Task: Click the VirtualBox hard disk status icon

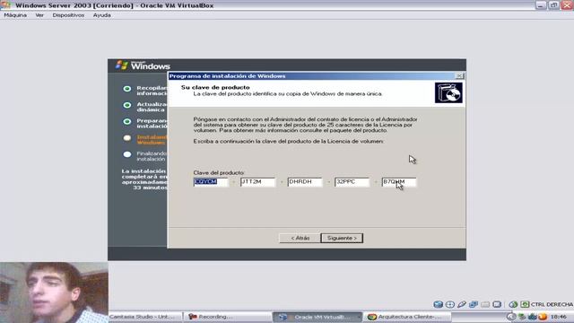Action: click(x=439, y=304)
